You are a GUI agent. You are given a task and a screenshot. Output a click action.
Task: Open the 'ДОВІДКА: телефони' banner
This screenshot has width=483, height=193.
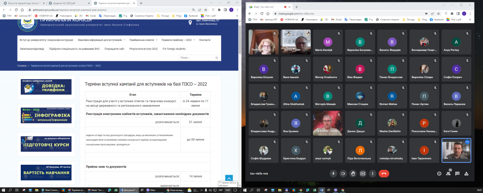point(46,87)
